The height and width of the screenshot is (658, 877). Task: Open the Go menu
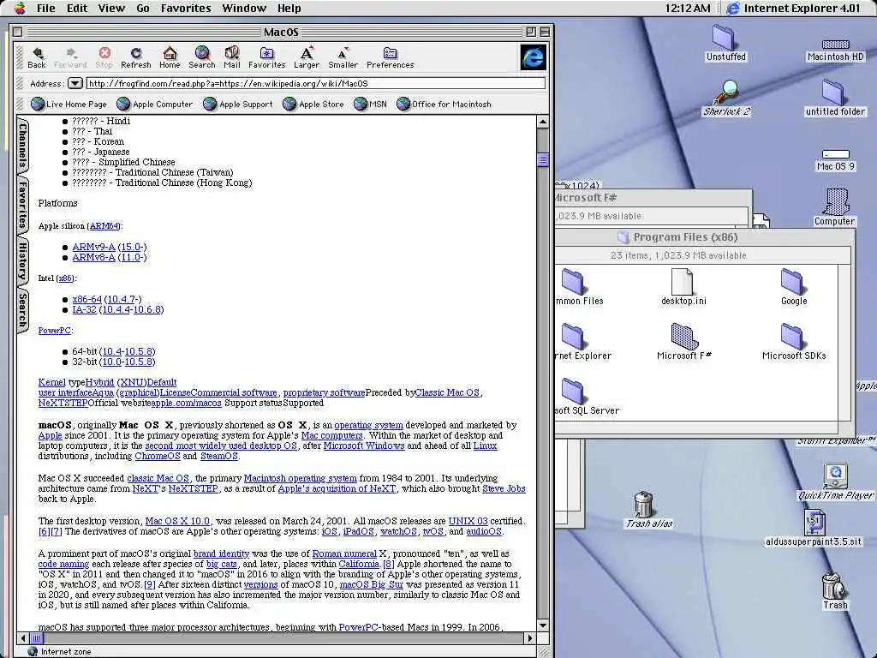143,8
